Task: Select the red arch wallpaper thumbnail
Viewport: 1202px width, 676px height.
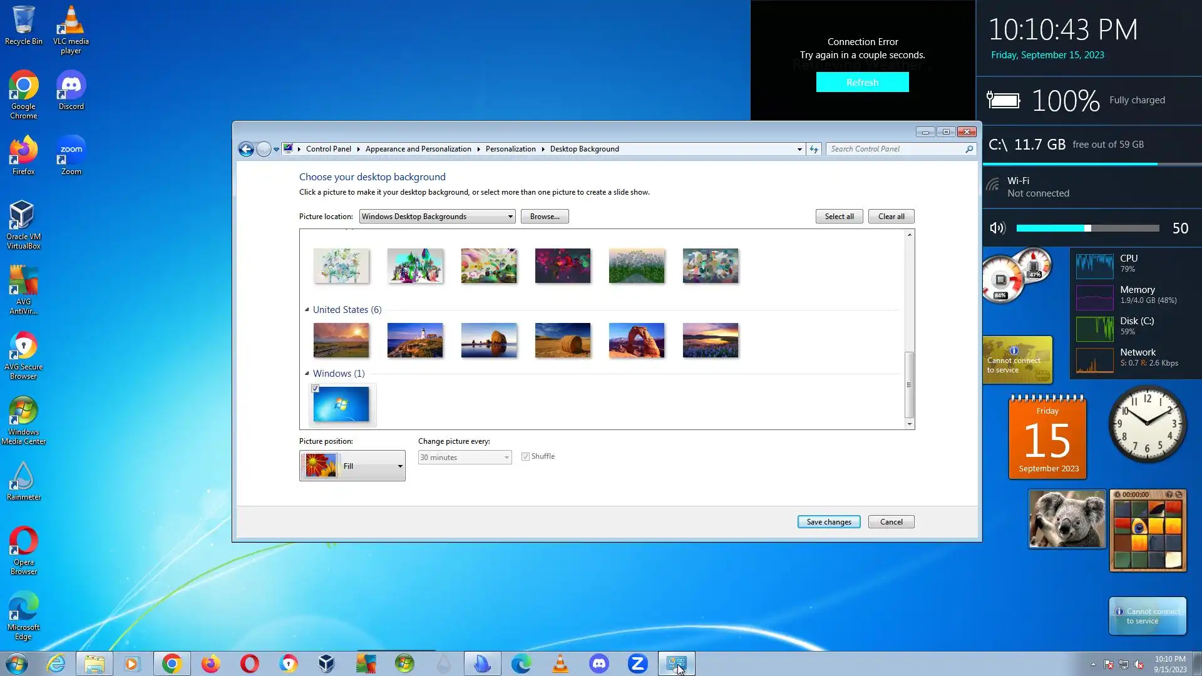Action: [637, 341]
